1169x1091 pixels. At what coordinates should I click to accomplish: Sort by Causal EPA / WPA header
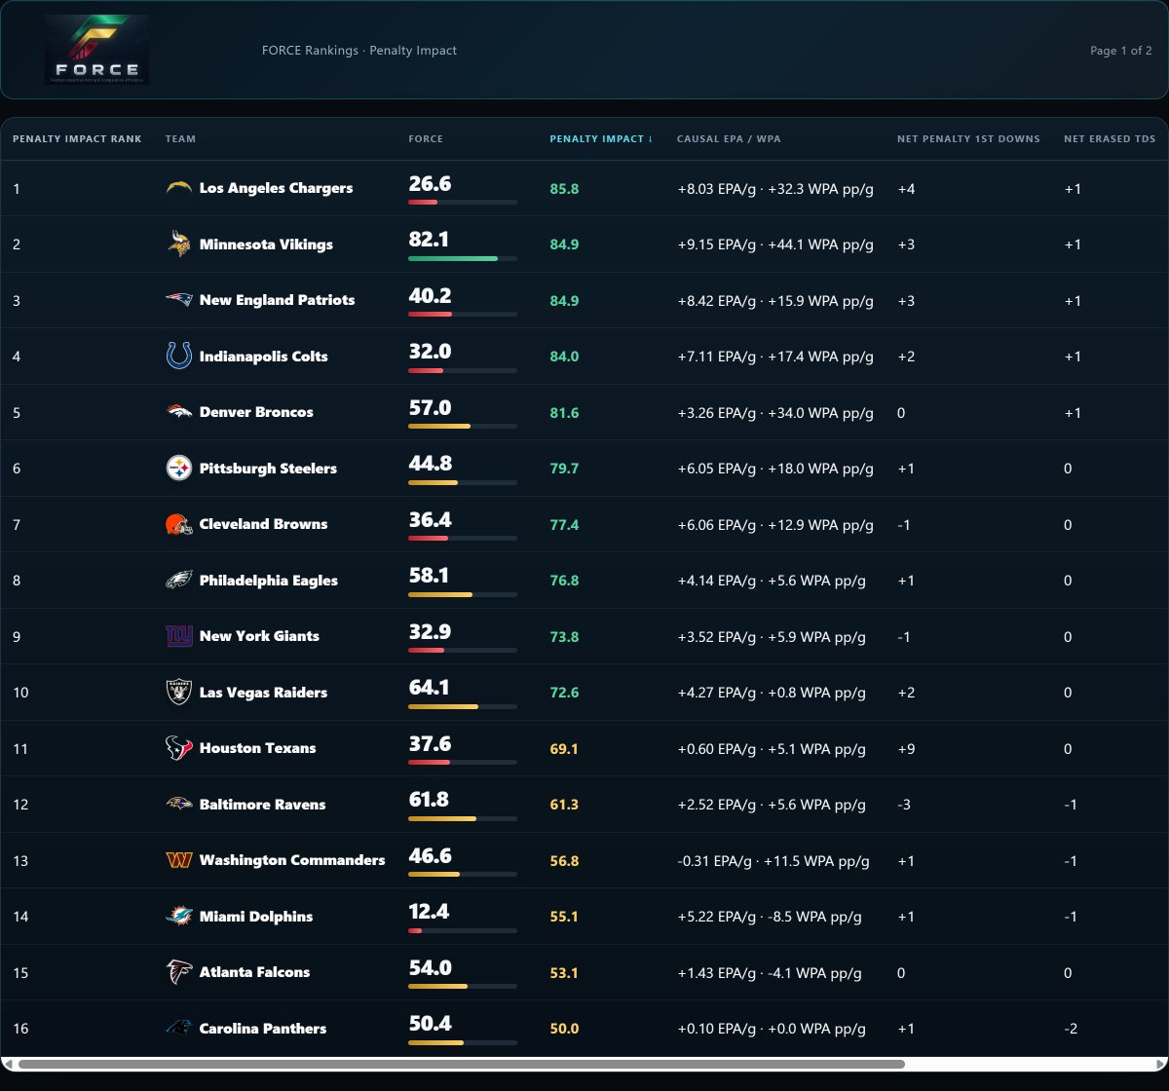pos(729,139)
